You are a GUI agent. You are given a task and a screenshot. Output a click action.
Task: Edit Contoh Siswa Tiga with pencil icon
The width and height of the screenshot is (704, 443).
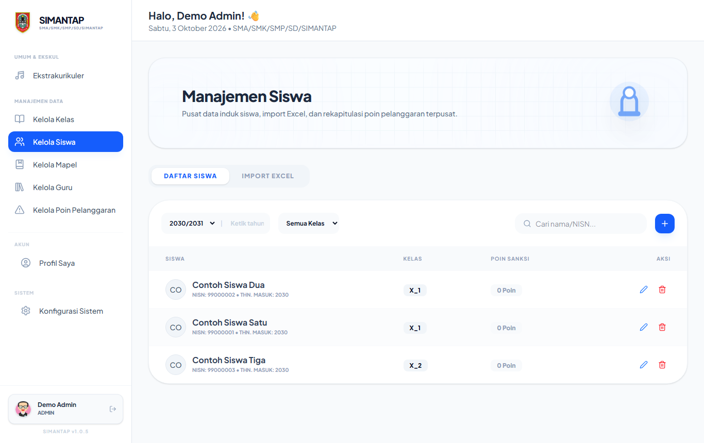point(643,365)
